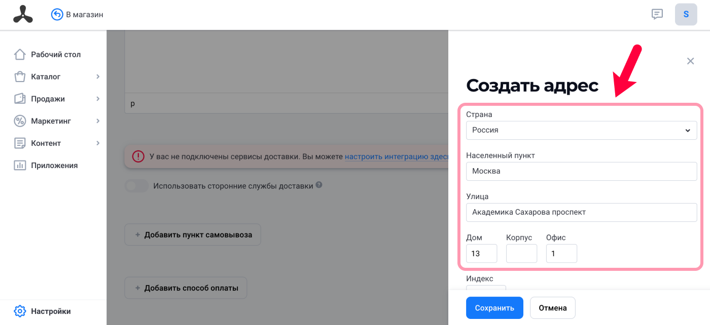Focus the Улица field
710x325 pixels.
581,212
